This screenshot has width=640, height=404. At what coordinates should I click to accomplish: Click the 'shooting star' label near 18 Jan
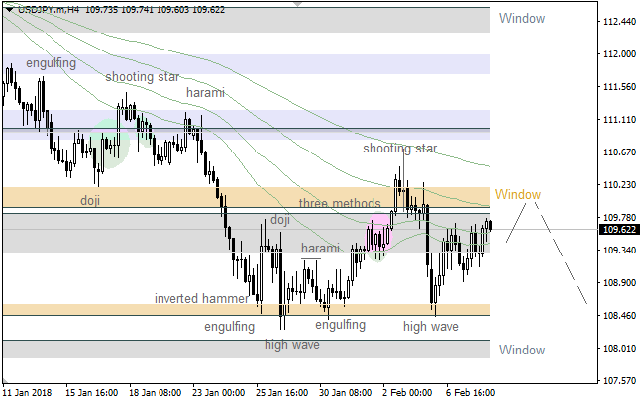pyautogui.click(x=143, y=76)
